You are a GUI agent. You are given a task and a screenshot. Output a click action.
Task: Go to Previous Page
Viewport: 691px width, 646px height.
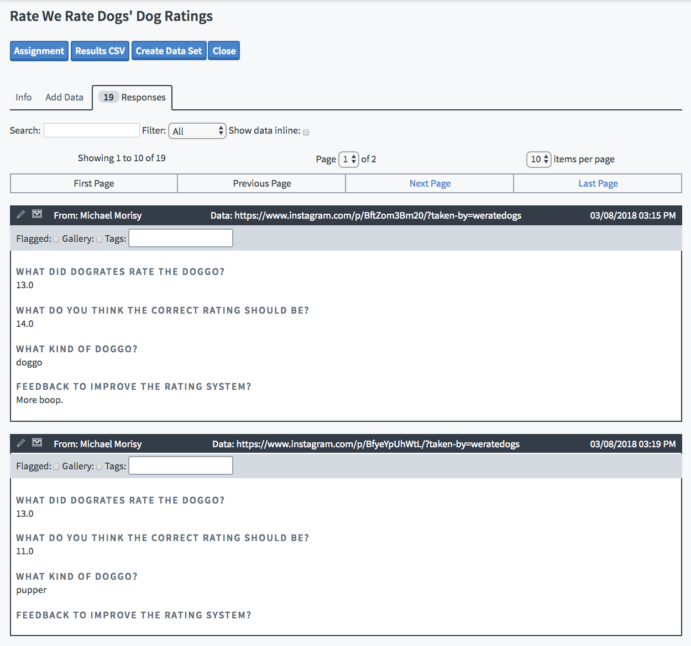tap(262, 183)
